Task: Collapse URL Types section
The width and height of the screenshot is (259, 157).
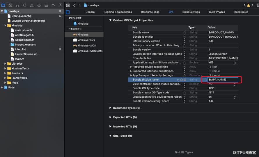Action: pos(110,136)
